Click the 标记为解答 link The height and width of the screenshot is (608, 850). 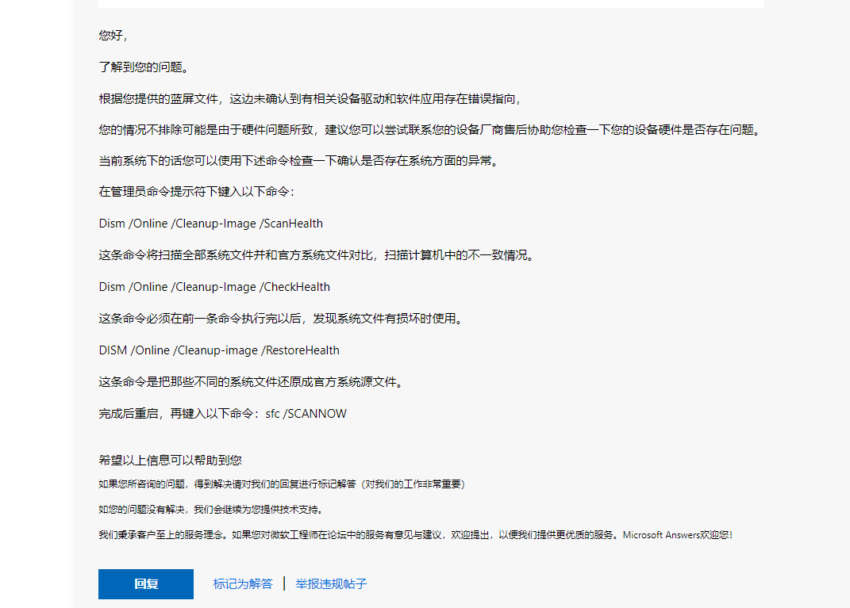click(242, 584)
